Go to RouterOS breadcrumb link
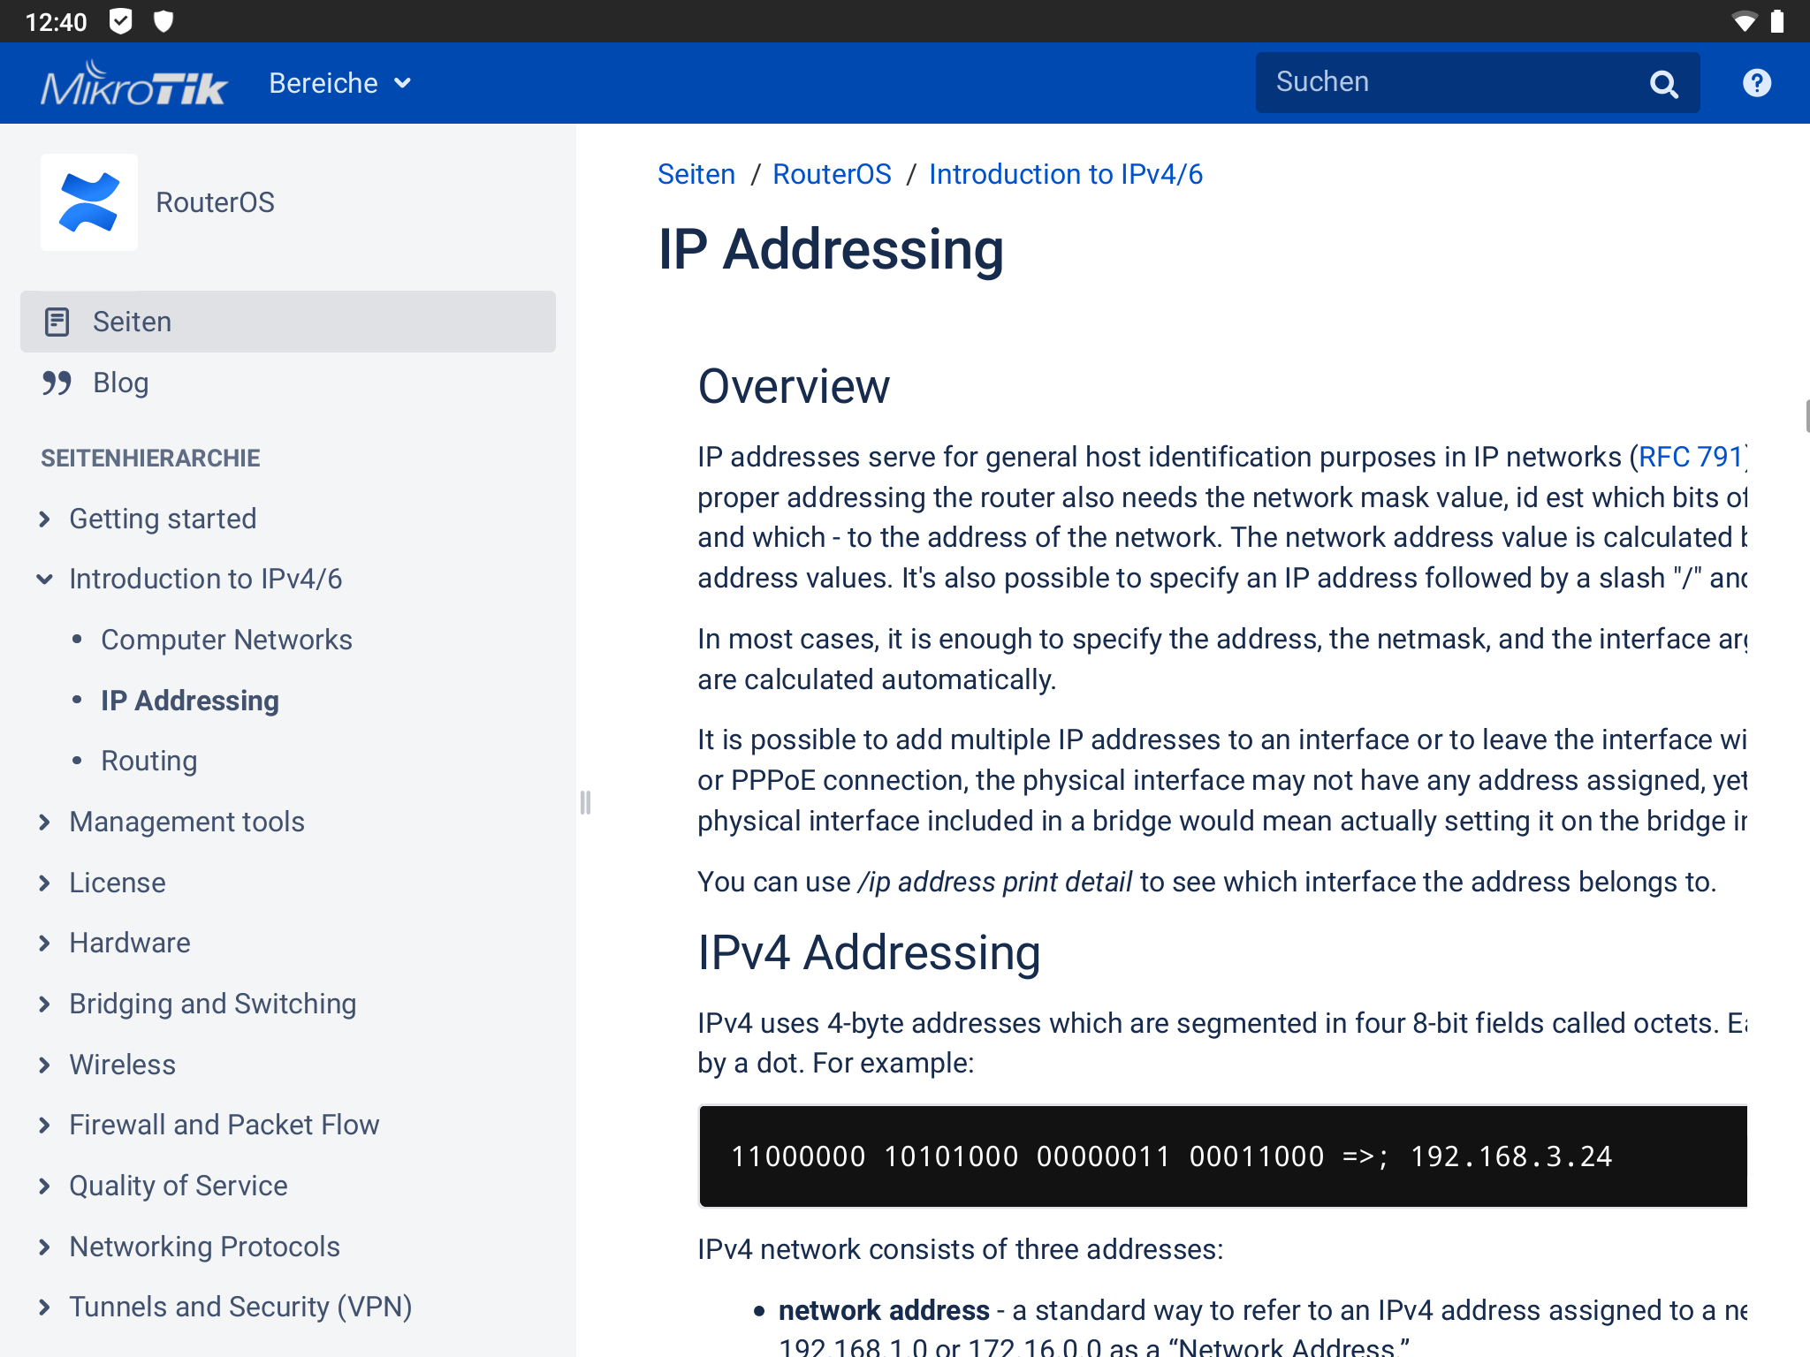1810x1357 pixels. (831, 174)
